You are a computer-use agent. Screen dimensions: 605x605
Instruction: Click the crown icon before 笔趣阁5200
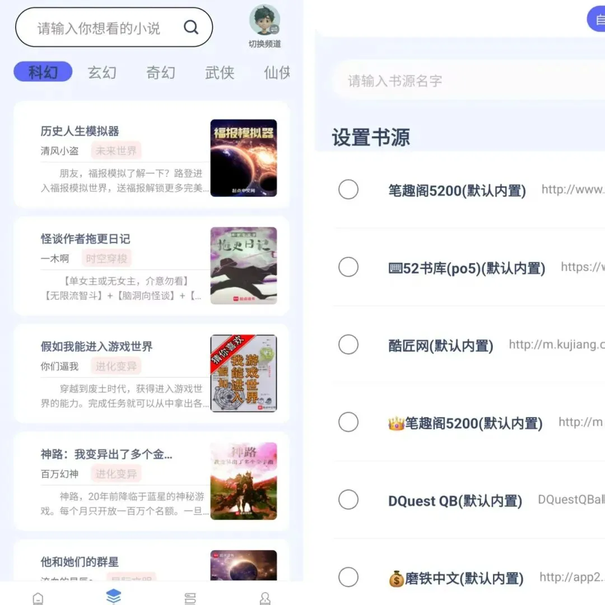[396, 424]
